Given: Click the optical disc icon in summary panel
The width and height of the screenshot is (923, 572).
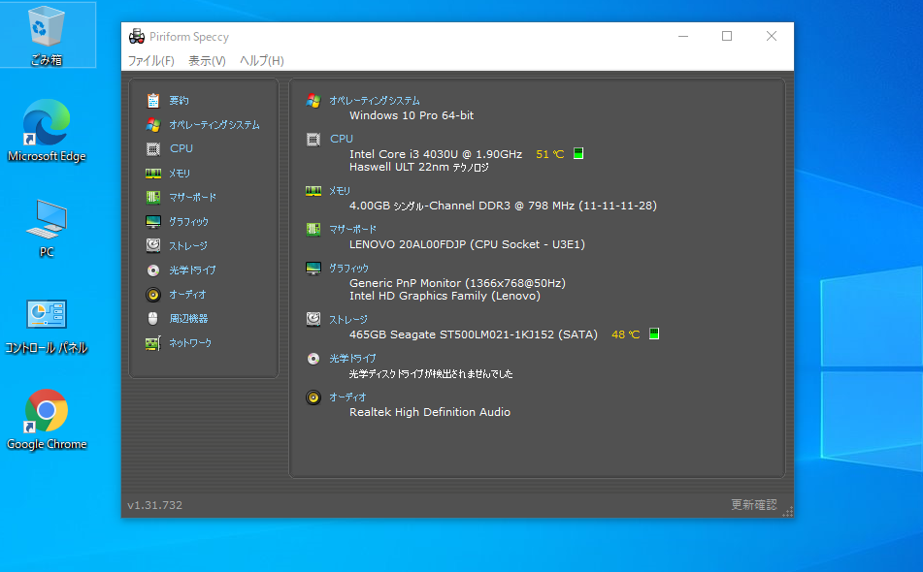Looking at the screenshot, I should (313, 358).
